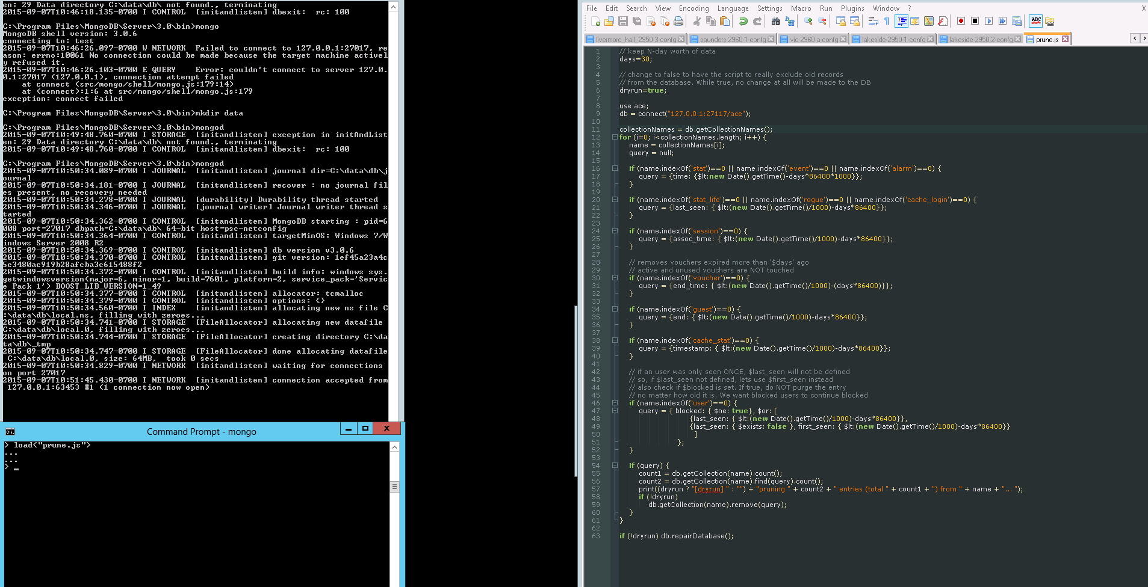The width and height of the screenshot is (1148, 587).
Task: Collapse the fold marker at line 54
Action: [615, 466]
